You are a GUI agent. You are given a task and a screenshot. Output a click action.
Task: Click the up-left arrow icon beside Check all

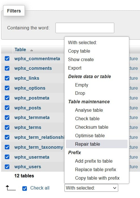(x=11, y=188)
